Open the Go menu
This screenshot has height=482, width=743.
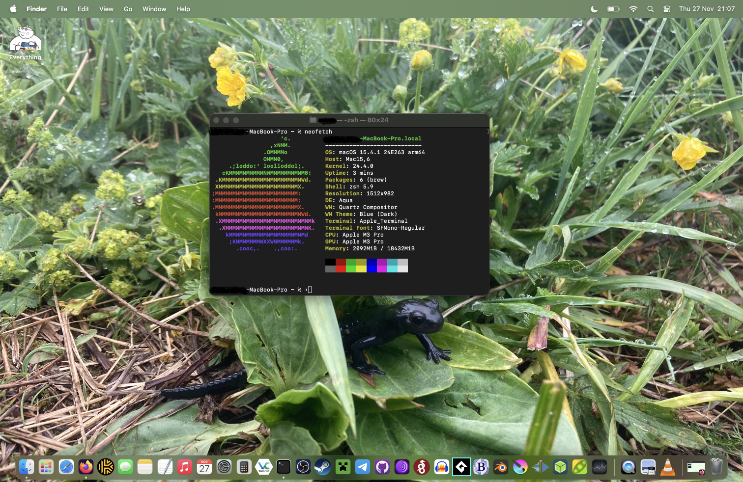[x=128, y=9]
